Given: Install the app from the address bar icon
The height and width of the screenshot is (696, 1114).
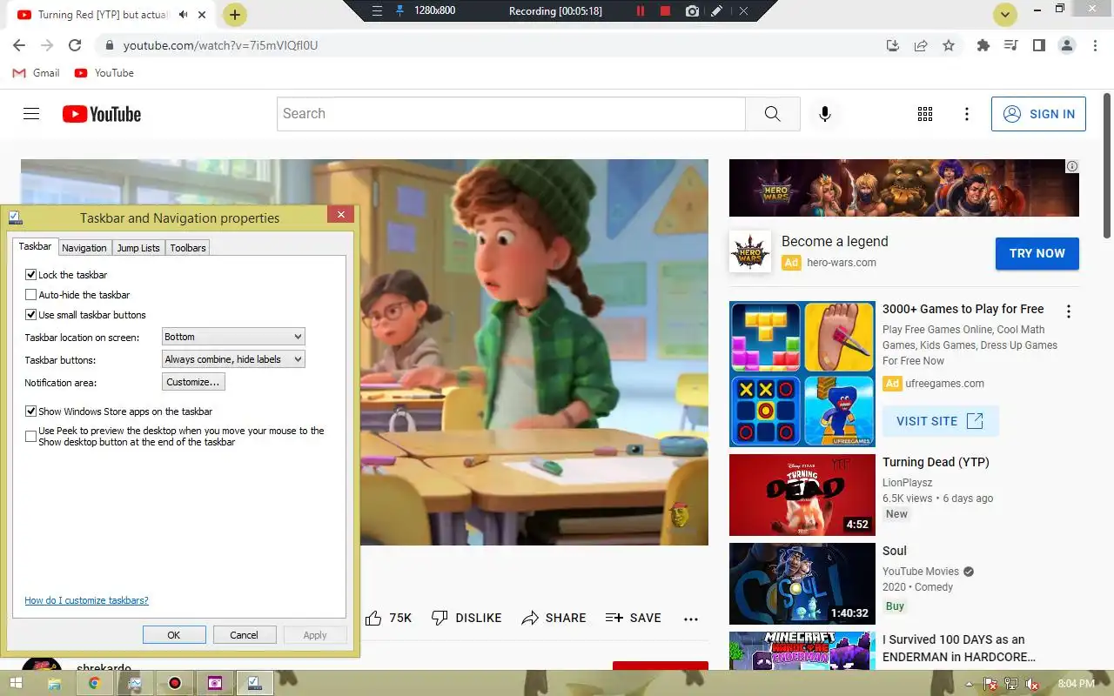Looking at the screenshot, I should click(892, 45).
